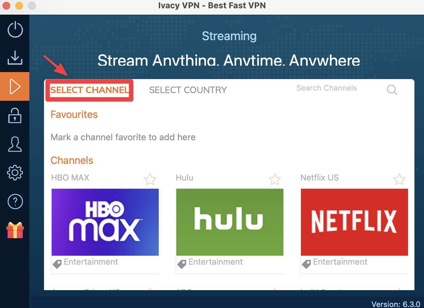424x308 pixels.
Task: Open the account profile icon
Action: click(15, 144)
